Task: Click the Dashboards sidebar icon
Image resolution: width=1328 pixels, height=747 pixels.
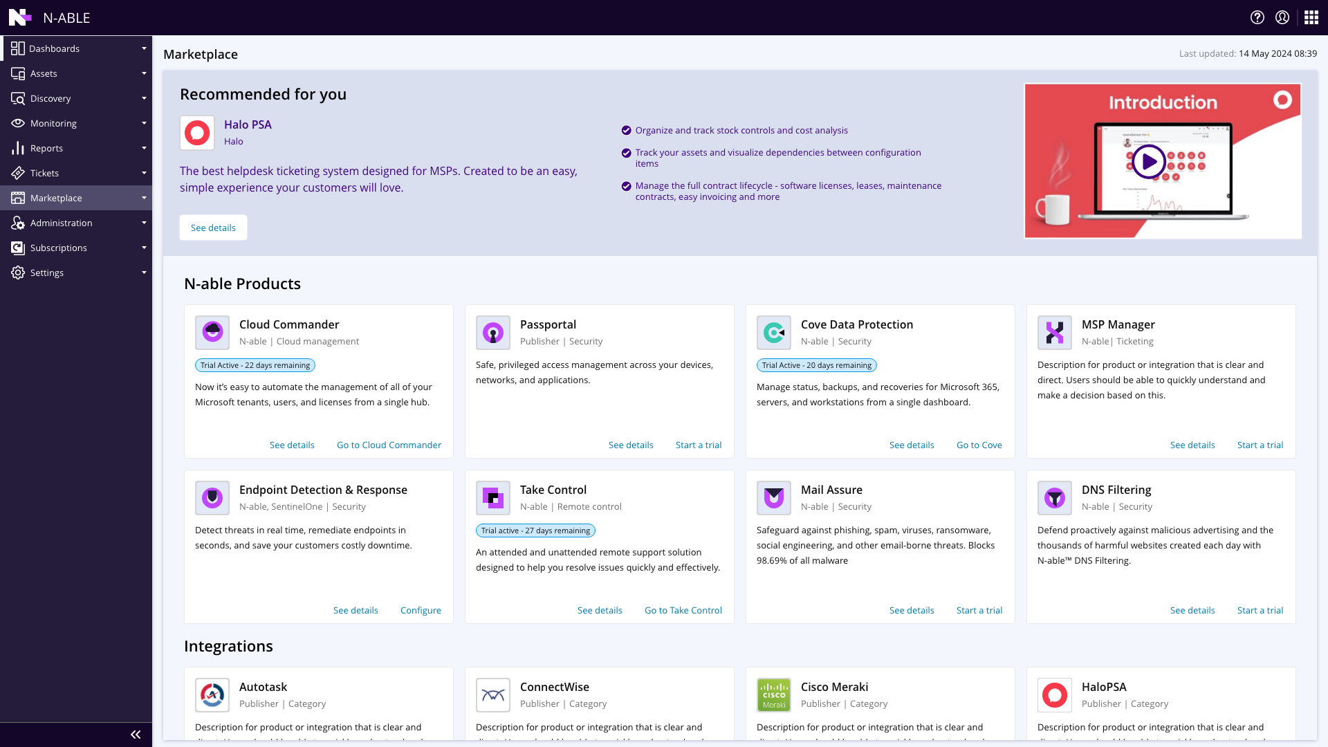Action: (18, 48)
